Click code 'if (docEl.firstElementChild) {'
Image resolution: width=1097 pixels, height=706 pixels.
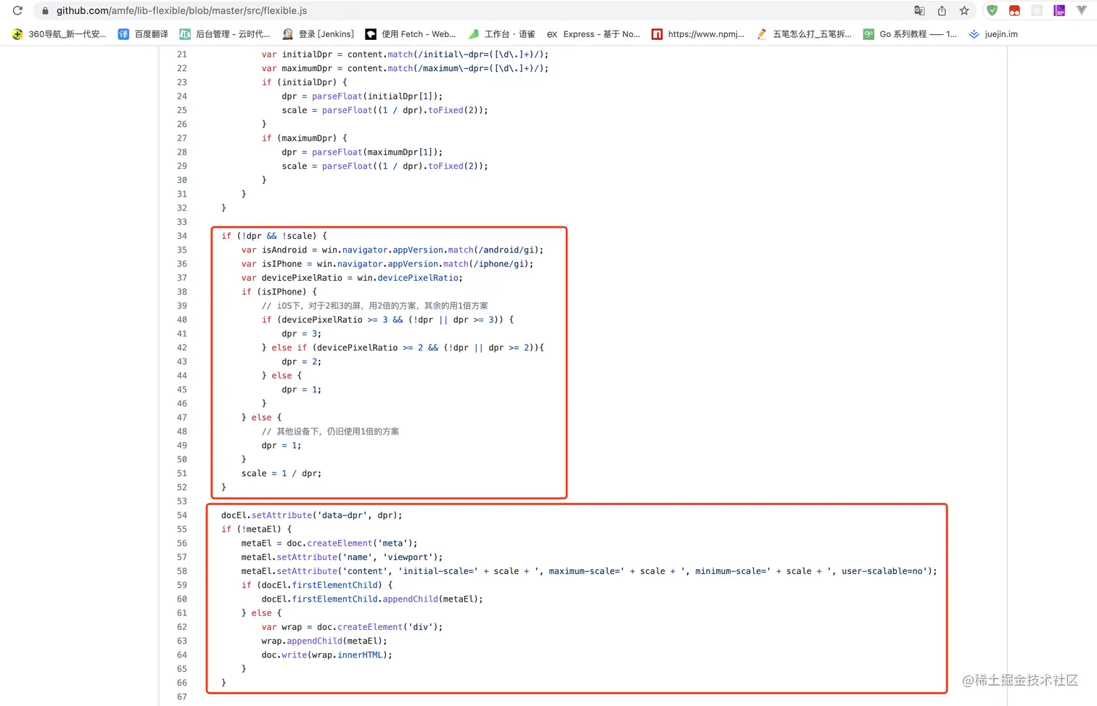(317, 585)
